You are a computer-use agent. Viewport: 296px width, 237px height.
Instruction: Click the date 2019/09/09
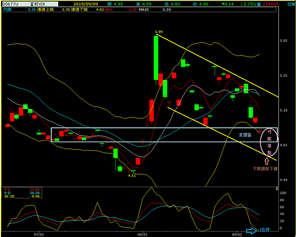[85, 4]
